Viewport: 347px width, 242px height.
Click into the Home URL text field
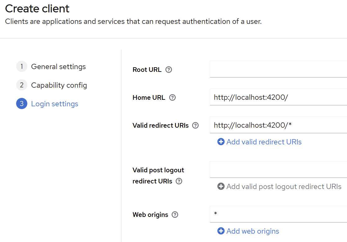(278, 97)
